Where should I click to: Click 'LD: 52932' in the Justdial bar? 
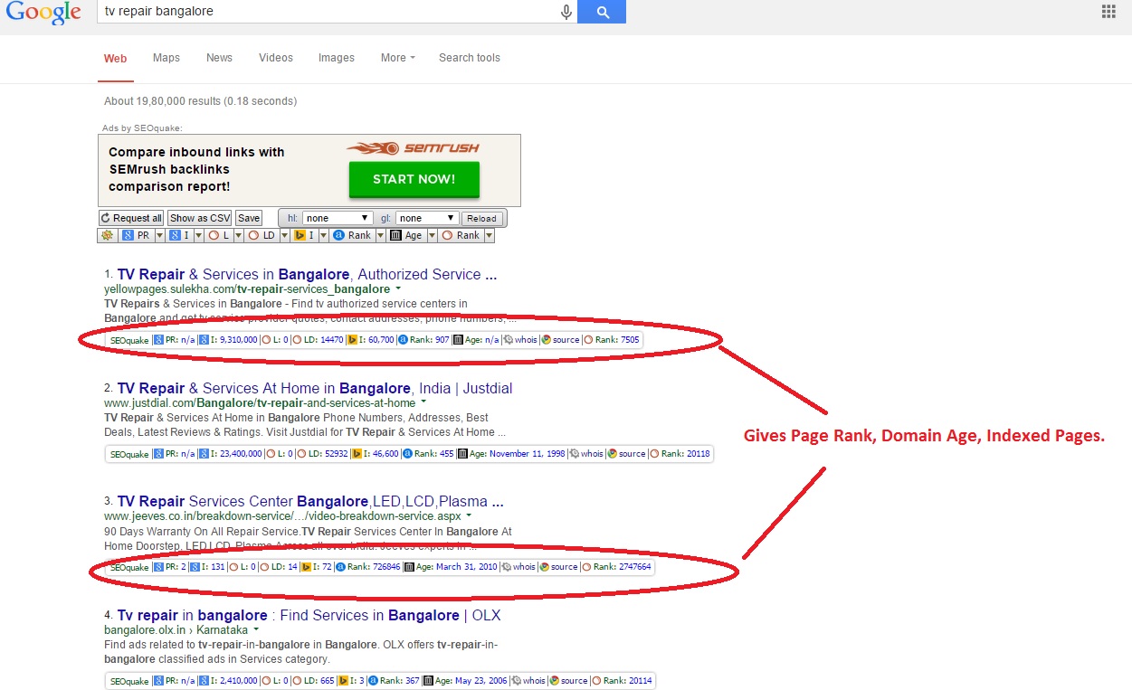click(x=322, y=454)
